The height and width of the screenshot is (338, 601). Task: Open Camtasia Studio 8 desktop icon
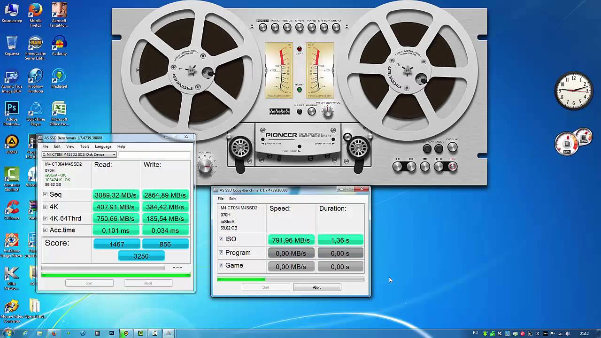[x=12, y=179]
